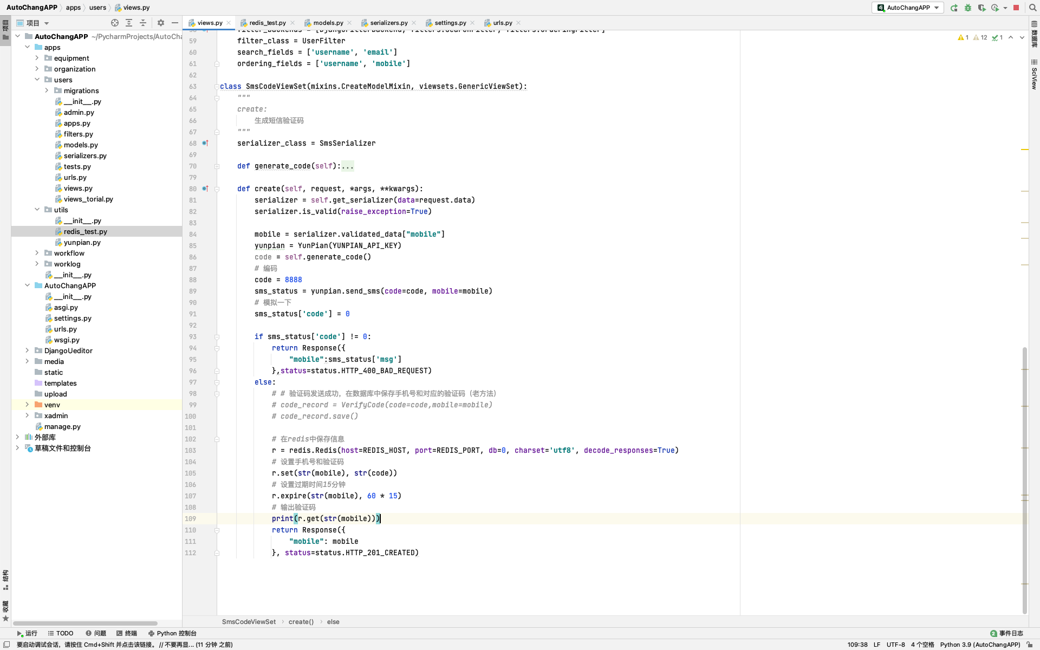The image size is (1040, 650).
Task: Toggle tool window quick access icon
Action: tap(6, 645)
